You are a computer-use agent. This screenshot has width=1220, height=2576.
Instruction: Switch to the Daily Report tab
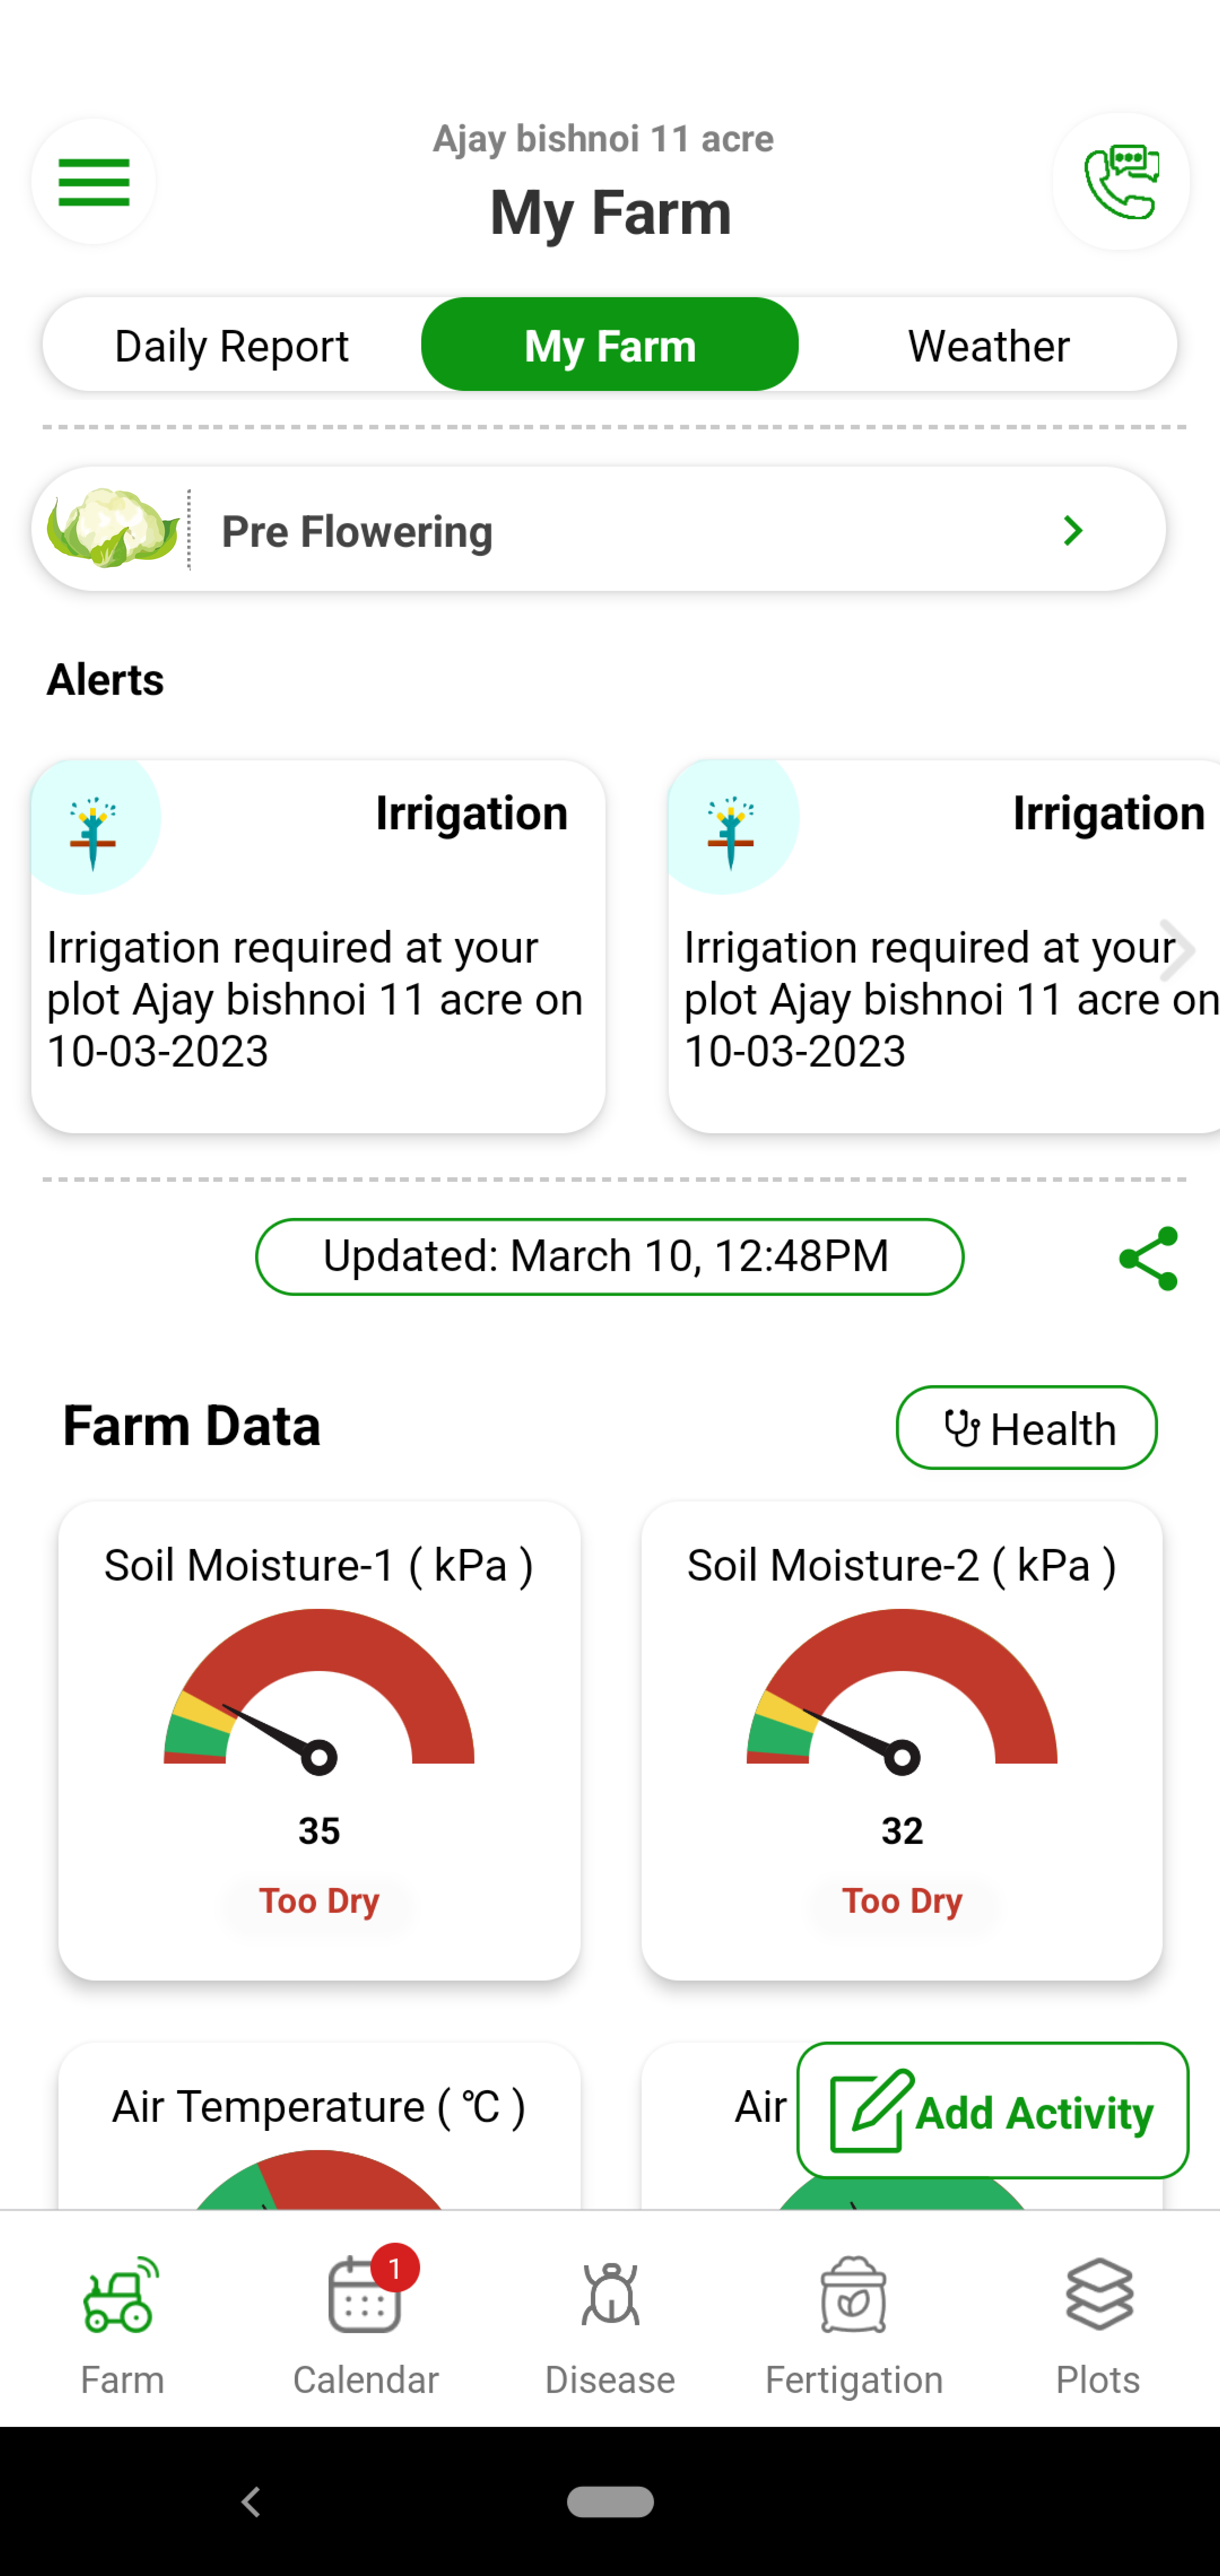click(x=230, y=345)
